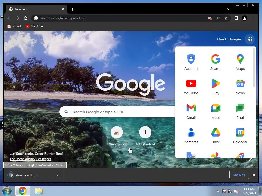This screenshot has height=196, width=262.
Task: Open Google Play app icon
Action: coord(215,87)
